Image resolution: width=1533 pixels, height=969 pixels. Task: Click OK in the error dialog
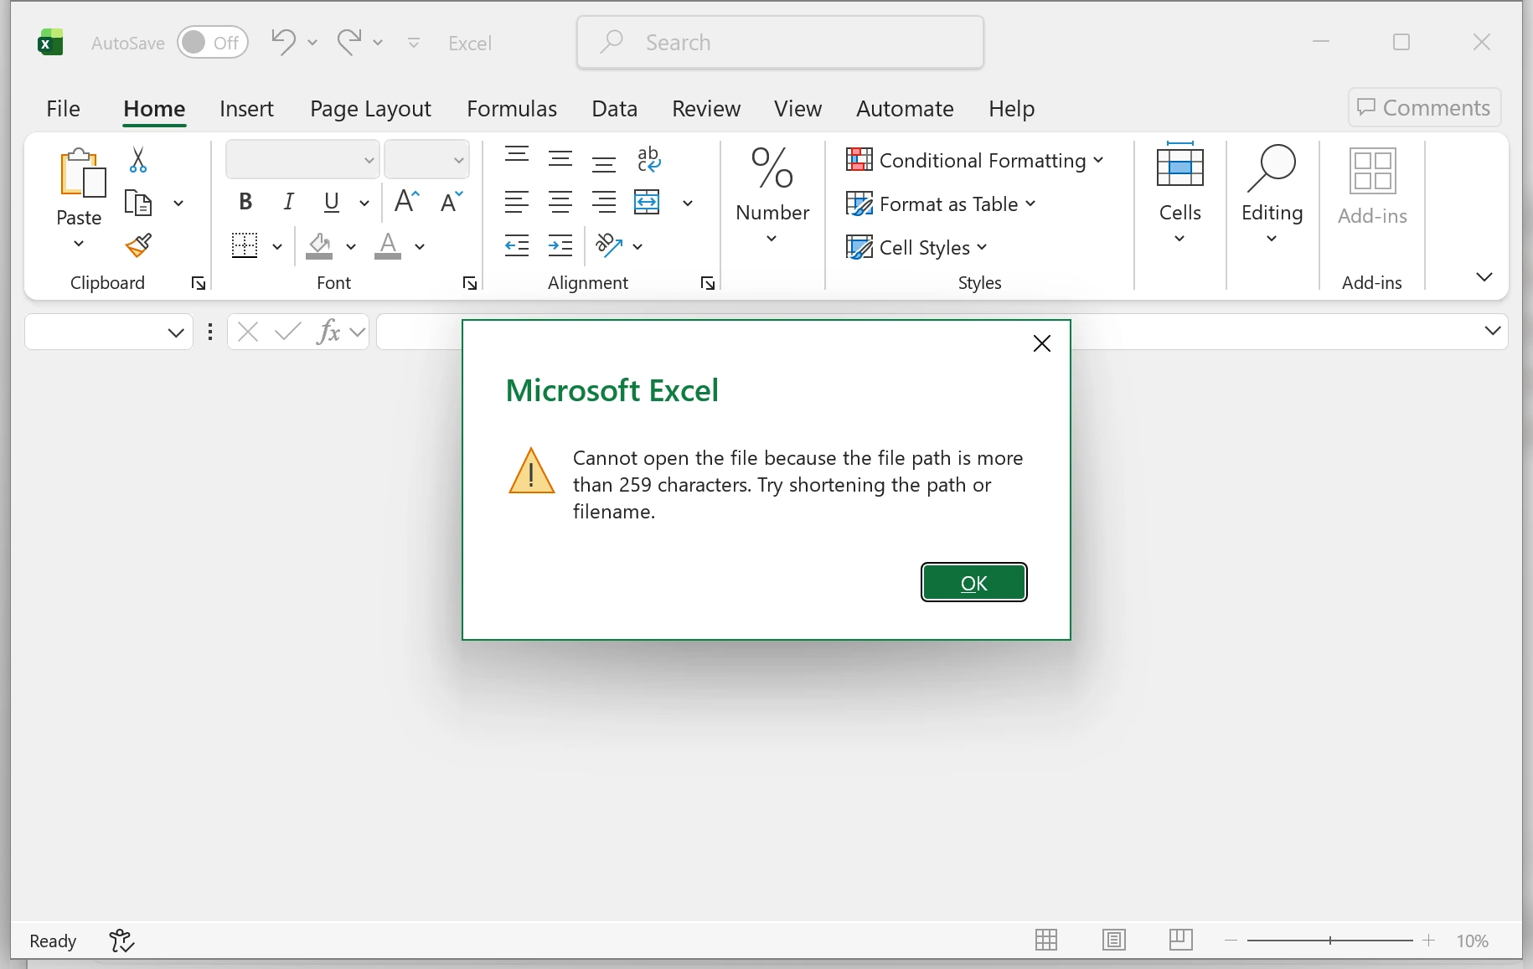974,583
